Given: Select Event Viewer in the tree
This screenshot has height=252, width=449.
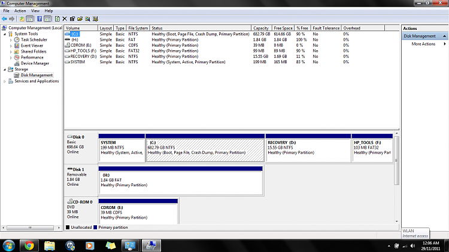Looking at the screenshot, I should [32, 46].
